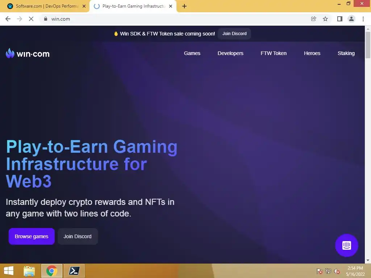371x278 pixels.
Task: Launch PowerShell from taskbar
Action: point(74,271)
